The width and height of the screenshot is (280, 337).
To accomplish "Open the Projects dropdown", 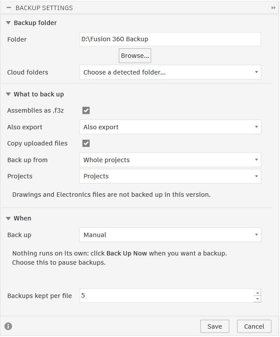I will [x=170, y=176].
